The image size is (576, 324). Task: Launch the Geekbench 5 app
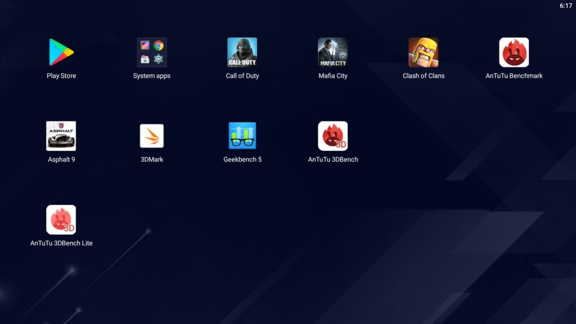(242, 136)
